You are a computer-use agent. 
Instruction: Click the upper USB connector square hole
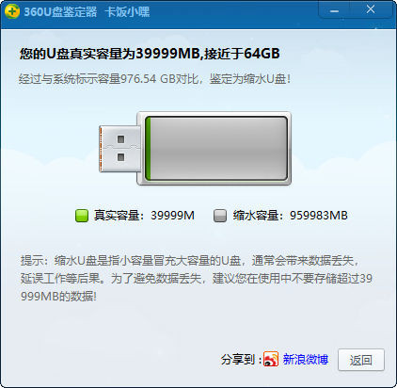[121, 139]
